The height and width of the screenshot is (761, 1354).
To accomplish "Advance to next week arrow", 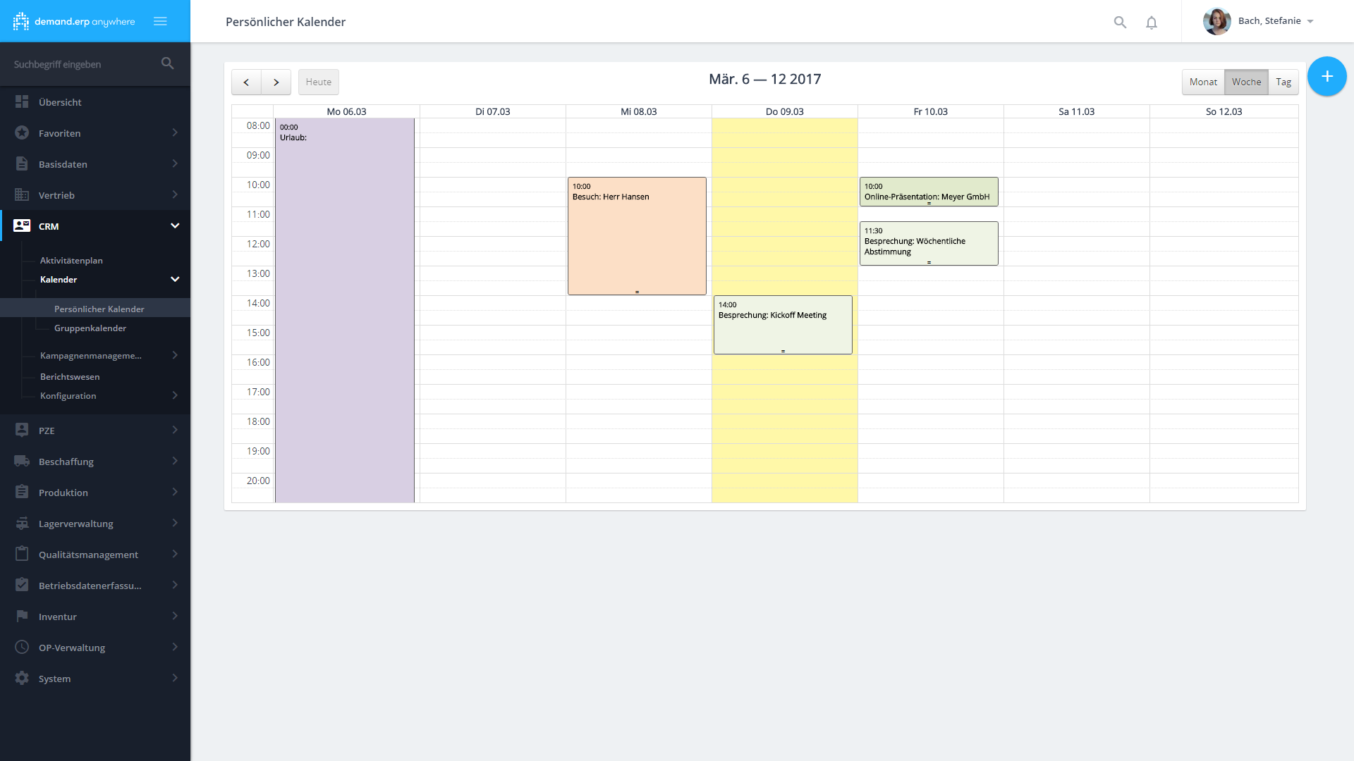I will pos(276,82).
